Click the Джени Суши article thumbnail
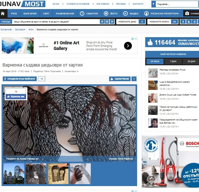The height and width of the screenshot is (192, 199). click(153, 98)
